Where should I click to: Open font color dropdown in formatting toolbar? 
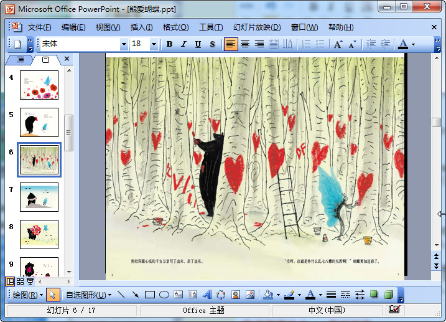pos(413,44)
